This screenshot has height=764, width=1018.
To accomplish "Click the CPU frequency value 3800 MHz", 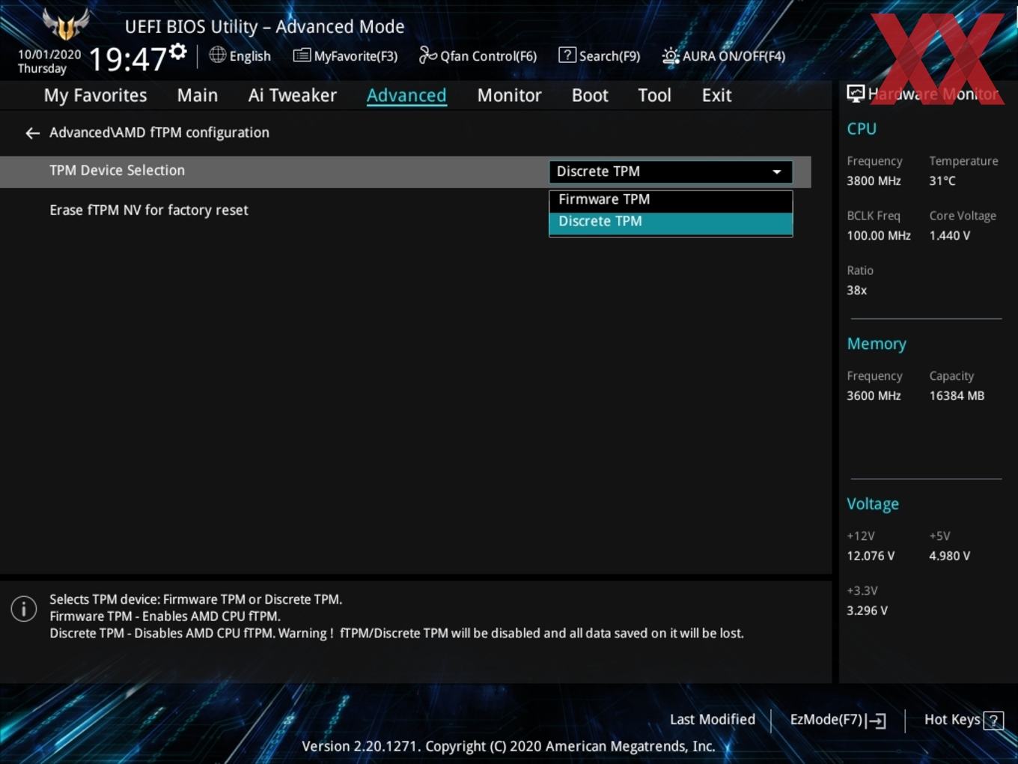I will pyautogui.click(x=874, y=181).
